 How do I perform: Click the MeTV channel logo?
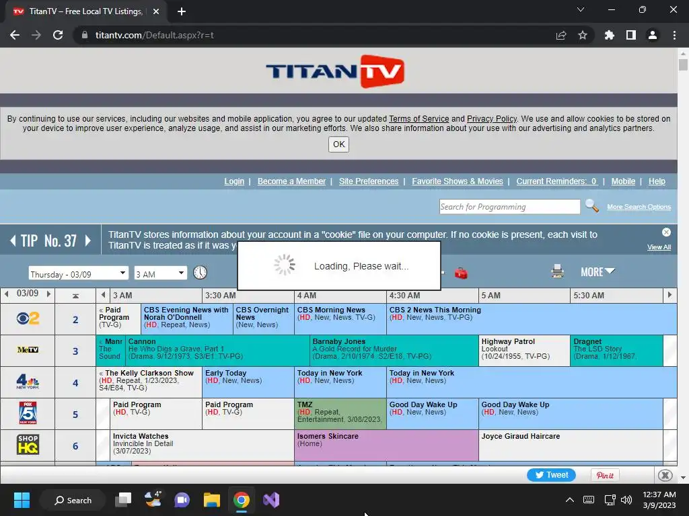pos(28,349)
